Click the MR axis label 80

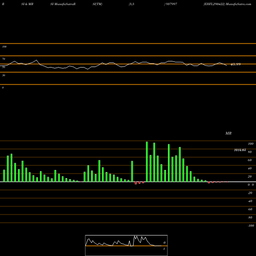[x=250, y=152]
